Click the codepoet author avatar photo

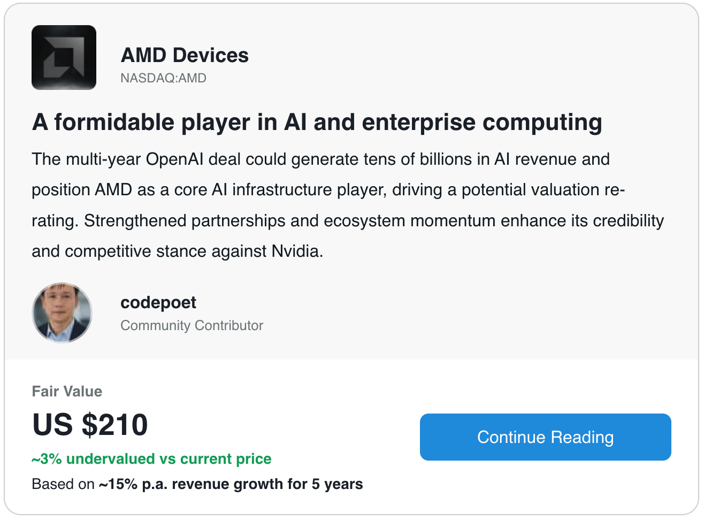(62, 313)
